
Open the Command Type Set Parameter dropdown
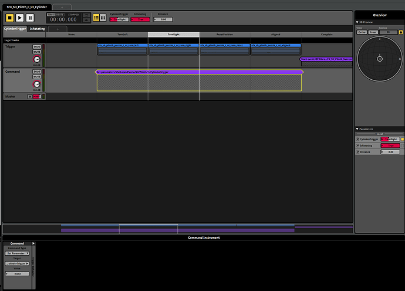coord(17,253)
